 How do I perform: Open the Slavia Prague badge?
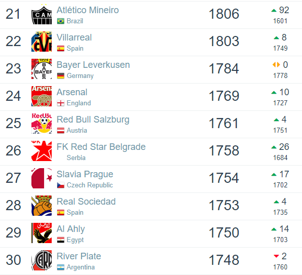[x=42, y=178]
